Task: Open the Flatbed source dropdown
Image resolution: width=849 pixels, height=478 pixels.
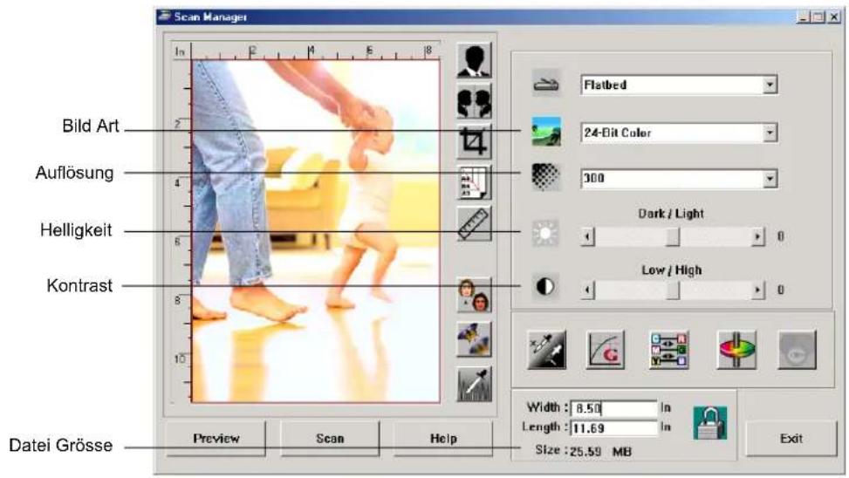Action: (770, 85)
